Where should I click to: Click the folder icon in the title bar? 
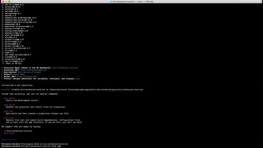tap(111, 2)
